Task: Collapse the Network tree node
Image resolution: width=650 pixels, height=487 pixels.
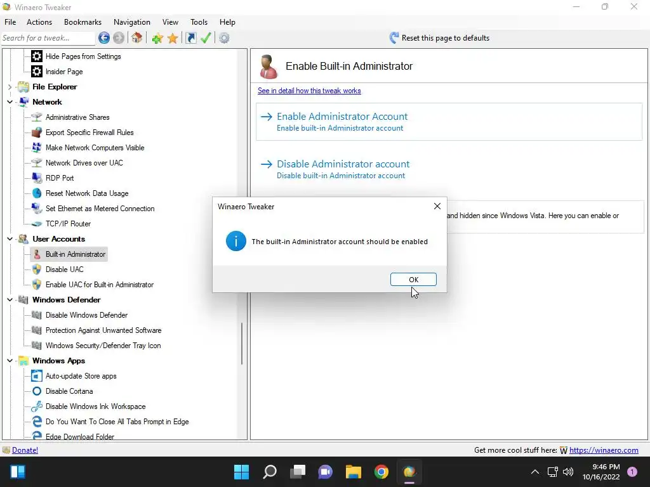Action: click(x=10, y=102)
